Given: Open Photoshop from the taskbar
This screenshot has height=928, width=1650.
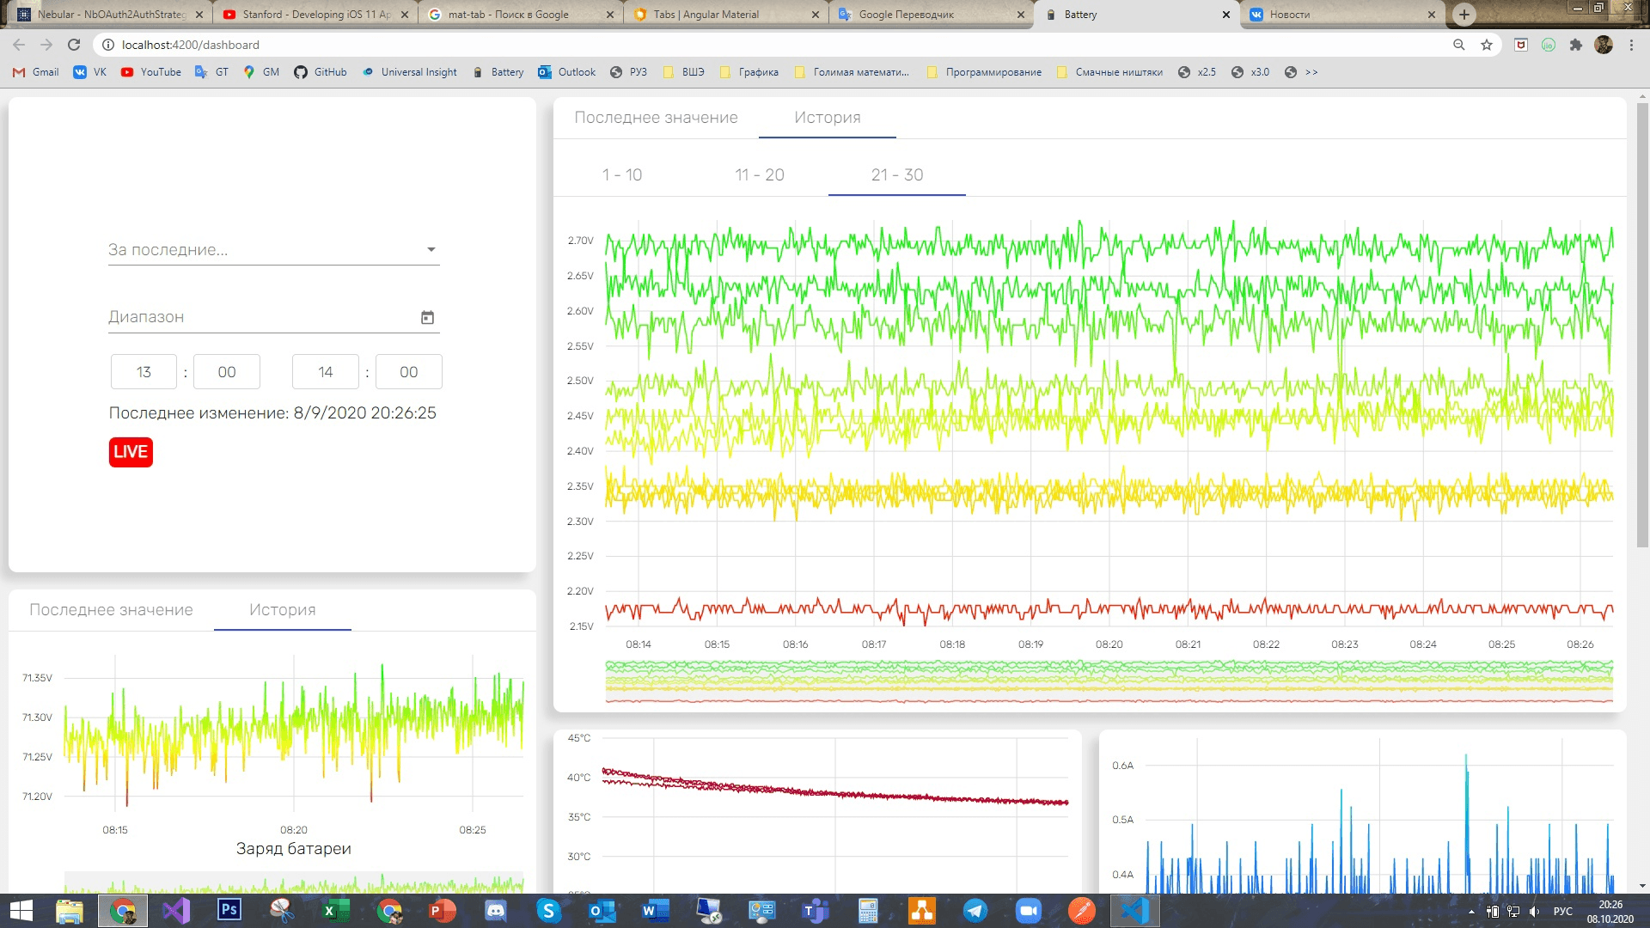Looking at the screenshot, I should 229,910.
